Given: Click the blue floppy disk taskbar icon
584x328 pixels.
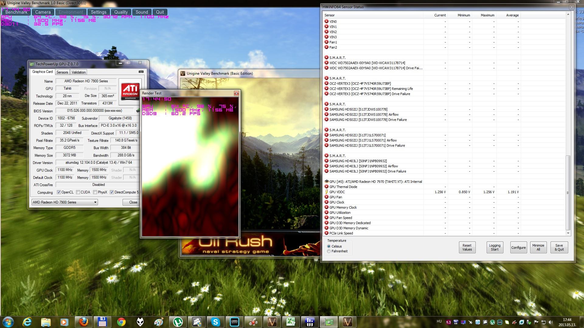Looking at the screenshot, I should [x=102, y=322].
